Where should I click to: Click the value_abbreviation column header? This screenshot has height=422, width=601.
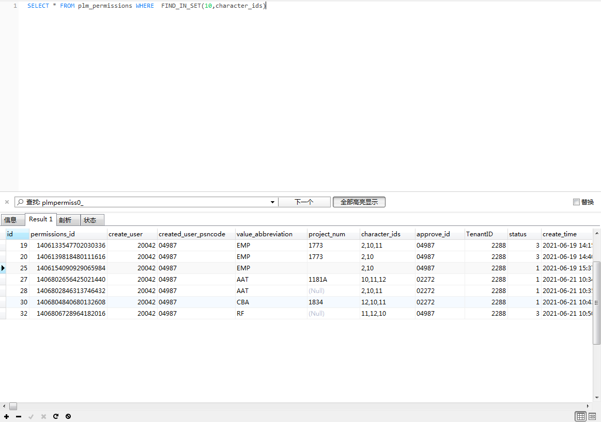point(271,234)
